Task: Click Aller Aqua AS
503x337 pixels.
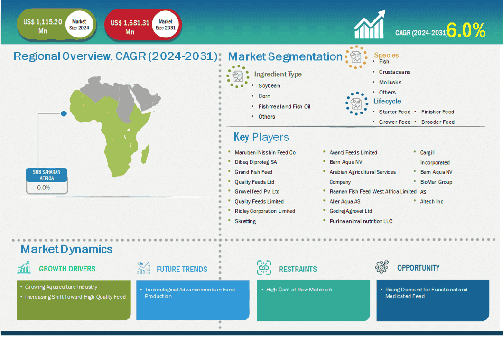Action: (345, 202)
